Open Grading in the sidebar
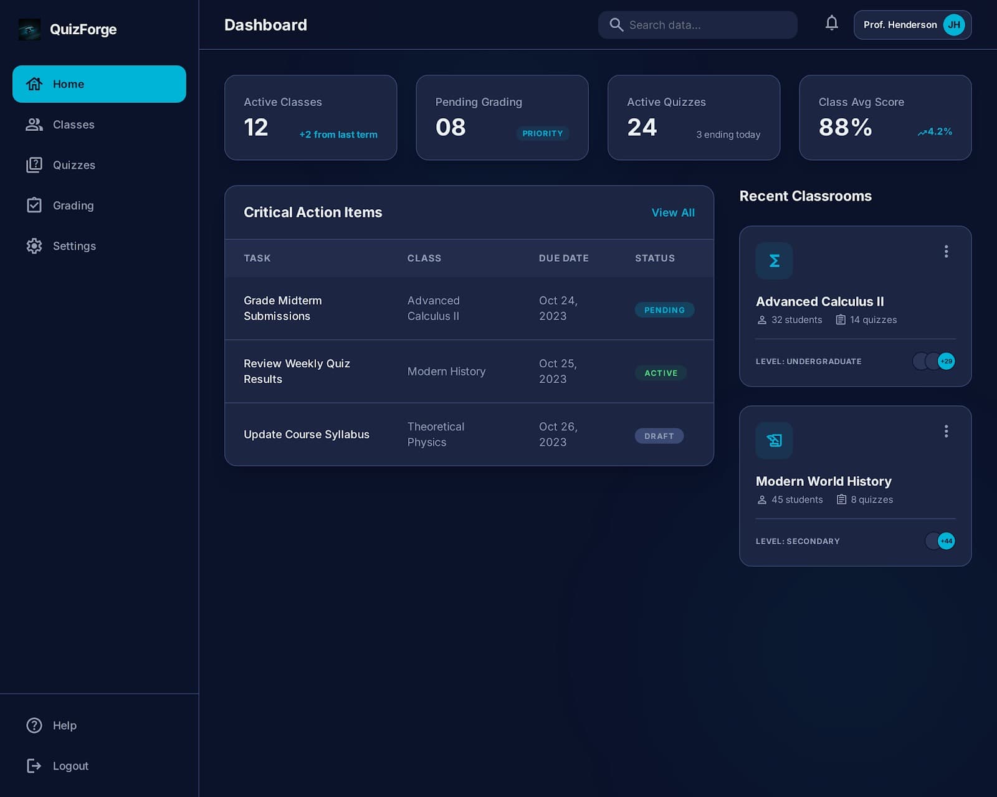Image resolution: width=997 pixels, height=797 pixels. (x=99, y=205)
